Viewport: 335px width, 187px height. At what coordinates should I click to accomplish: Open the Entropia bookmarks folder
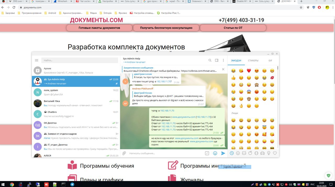tap(105, 13)
